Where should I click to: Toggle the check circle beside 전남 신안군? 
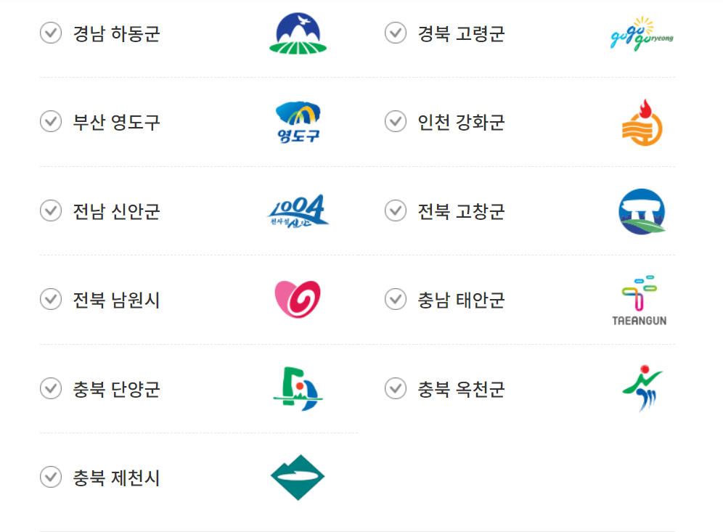point(50,211)
